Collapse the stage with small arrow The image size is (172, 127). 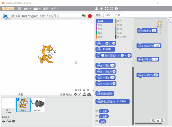pos(93,90)
